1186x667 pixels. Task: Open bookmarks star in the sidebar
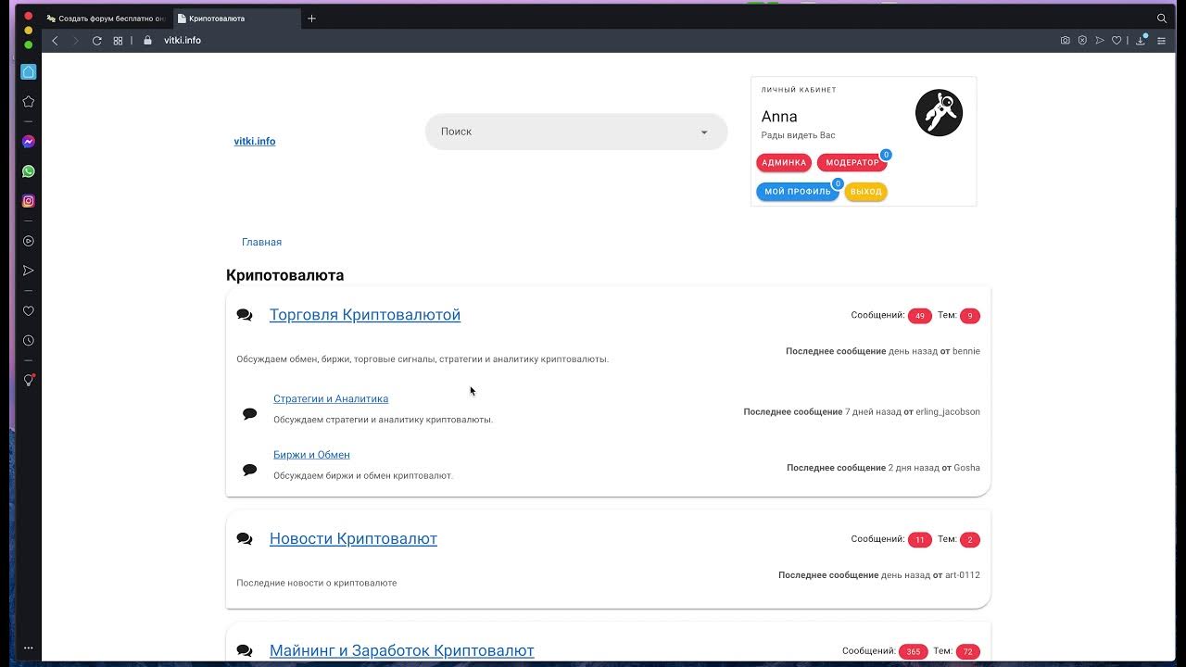pyautogui.click(x=28, y=101)
